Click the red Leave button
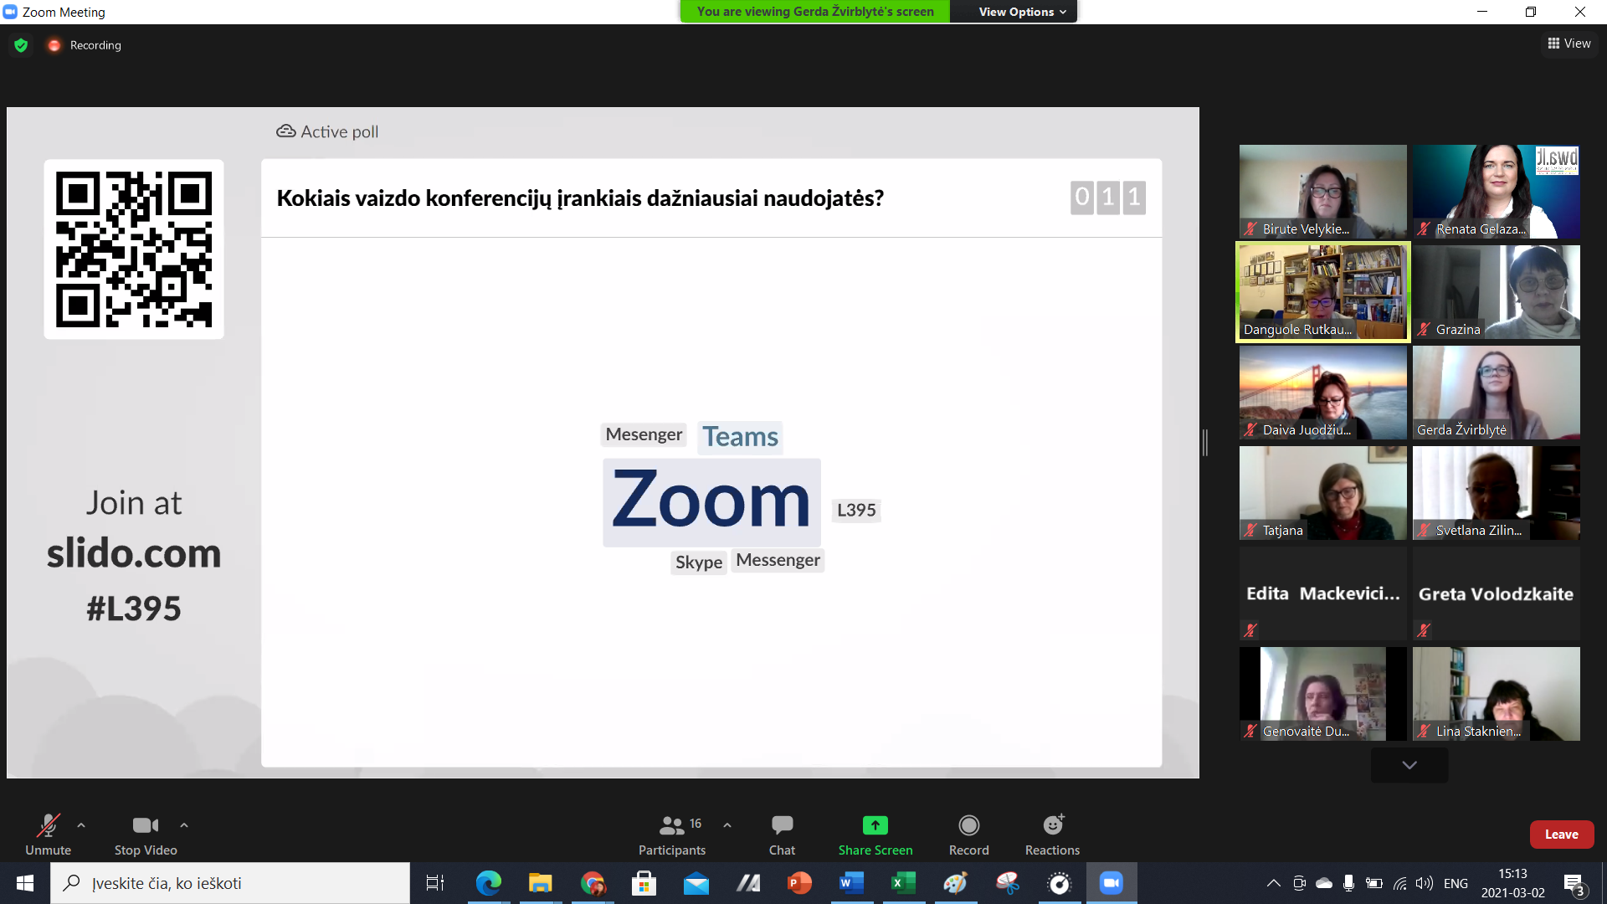 click(x=1562, y=835)
